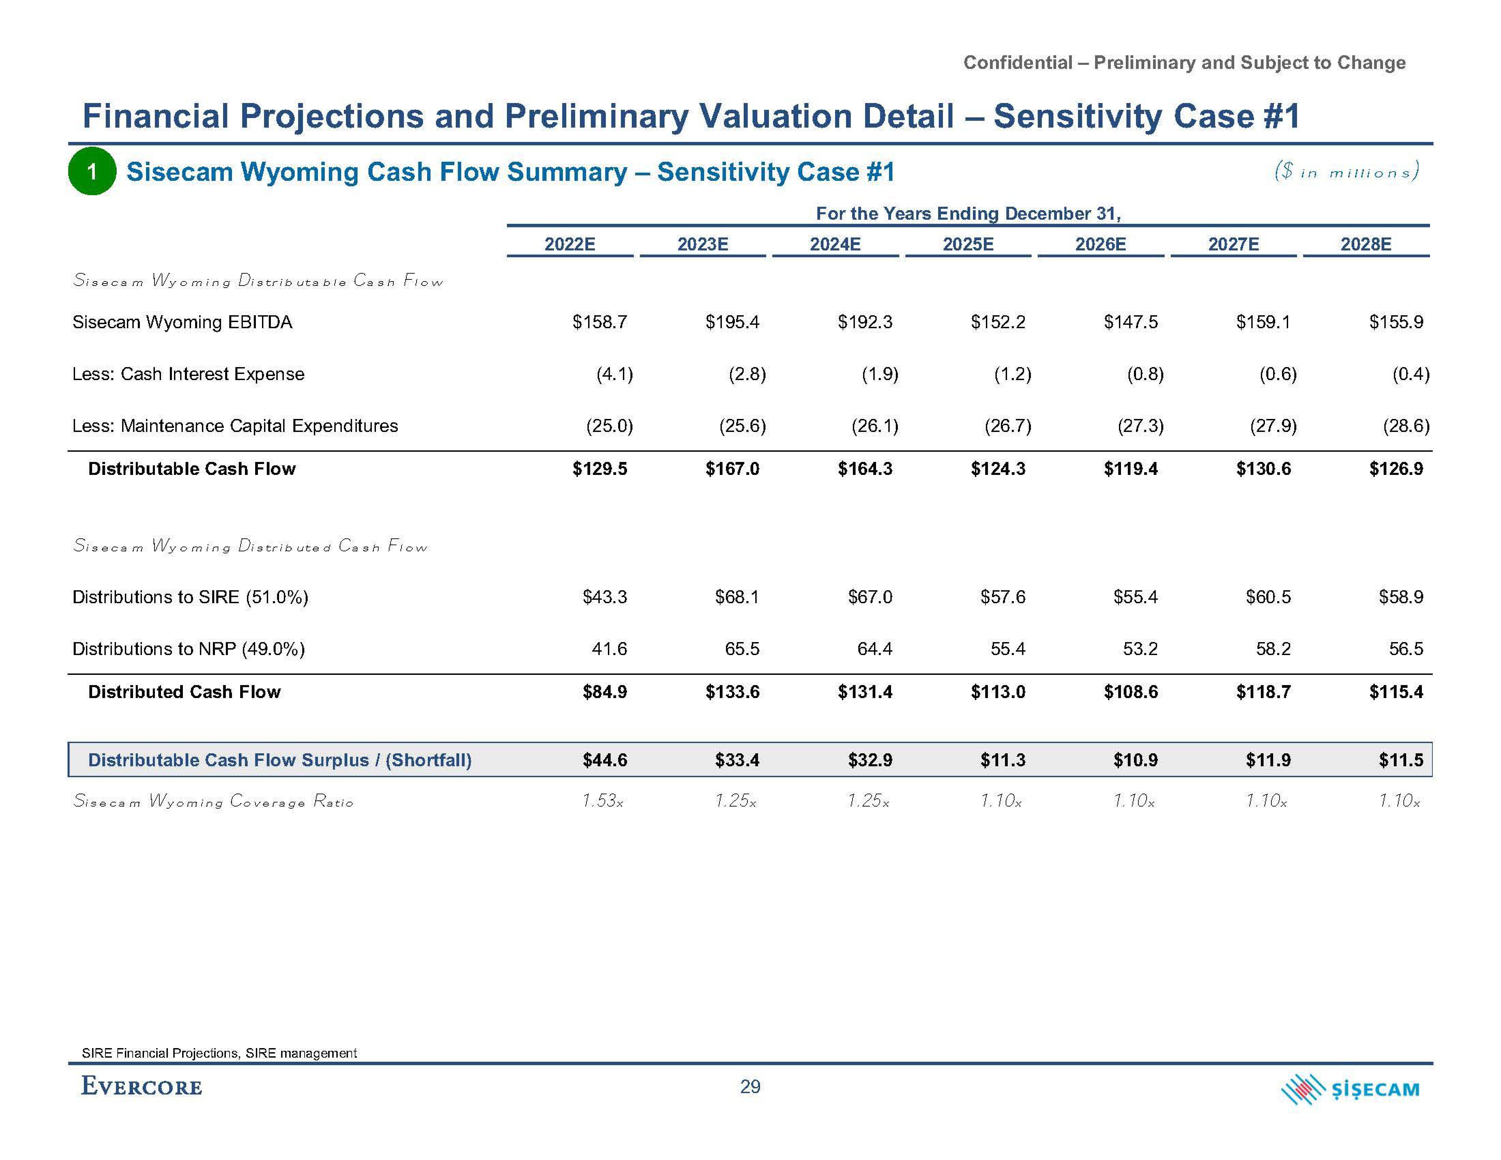Select the 2025E column header
Screen dimensions: 1501x1160
968,244
